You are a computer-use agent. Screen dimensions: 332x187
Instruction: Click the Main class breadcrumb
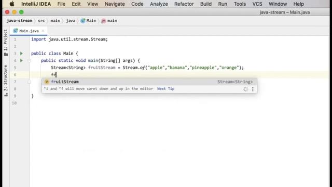(x=89, y=21)
